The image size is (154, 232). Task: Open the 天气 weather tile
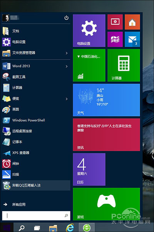coord(106,100)
